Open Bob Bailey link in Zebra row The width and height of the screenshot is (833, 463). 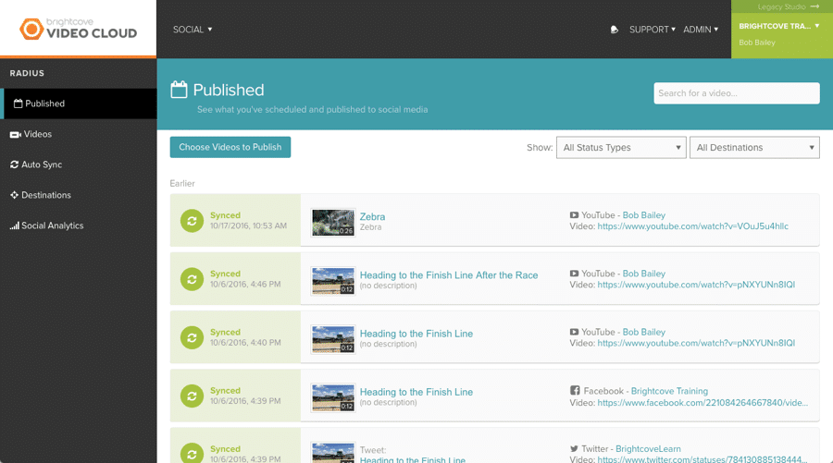644,215
